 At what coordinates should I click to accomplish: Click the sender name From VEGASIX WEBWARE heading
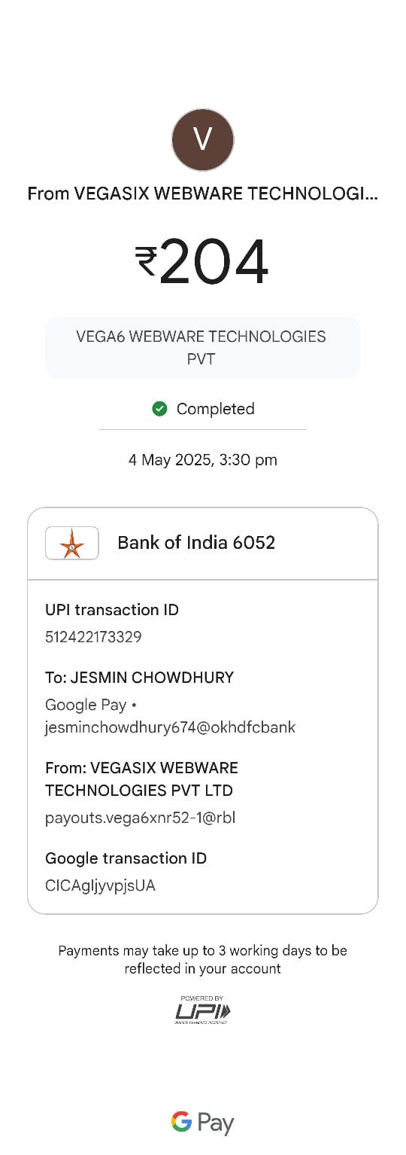203,194
